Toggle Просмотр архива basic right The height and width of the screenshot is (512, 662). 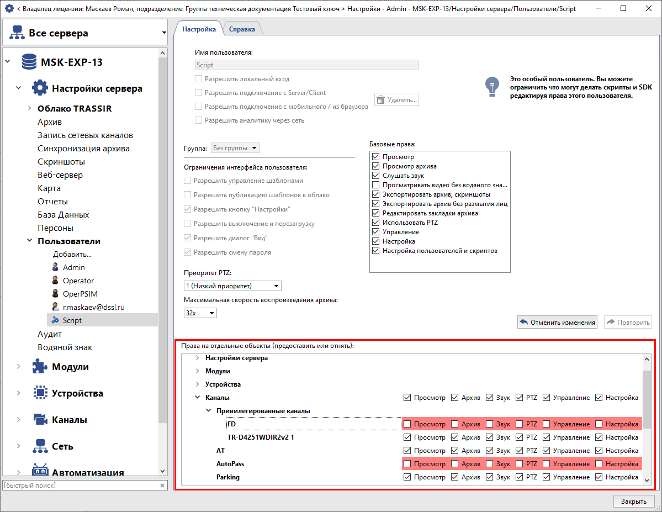(376, 166)
